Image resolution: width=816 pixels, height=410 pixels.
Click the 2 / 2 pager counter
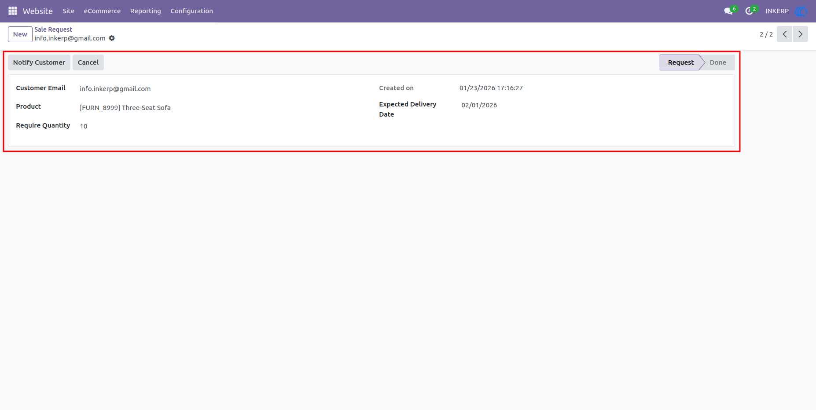point(766,34)
